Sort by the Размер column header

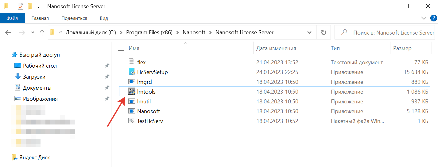coord(402,48)
